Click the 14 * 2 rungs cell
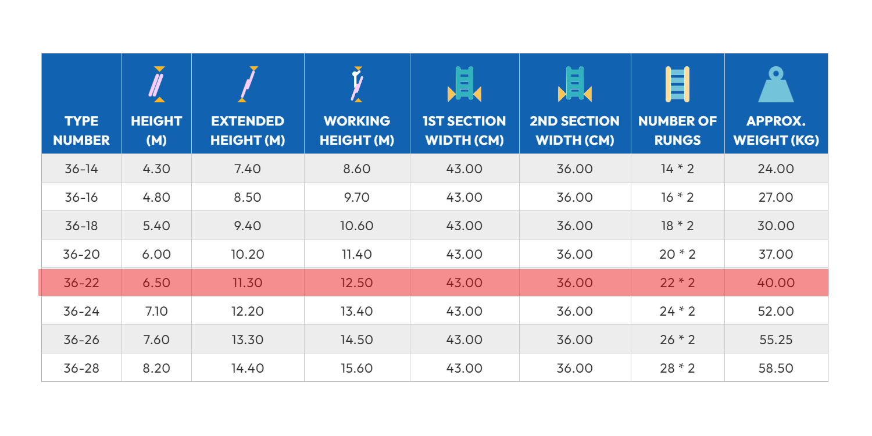872x436 pixels. [x=677, y=169]
